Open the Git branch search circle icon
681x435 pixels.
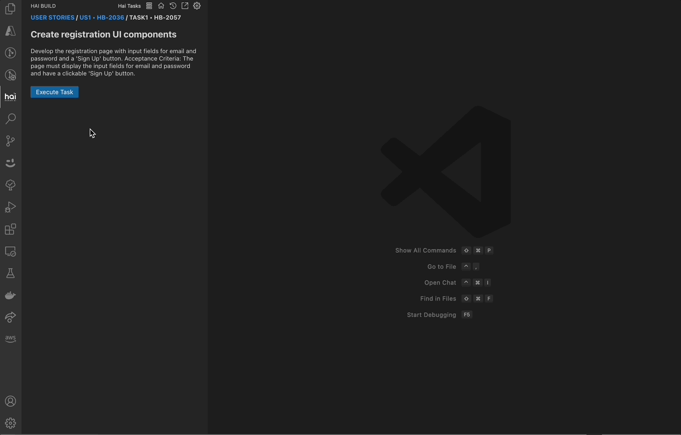(x=10, y=75)
